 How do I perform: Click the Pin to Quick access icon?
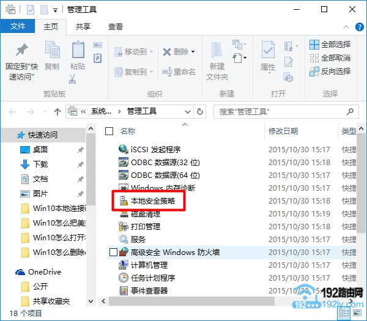tap(22, 50)
